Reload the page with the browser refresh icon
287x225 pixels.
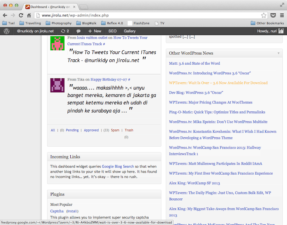click(21, 15)
